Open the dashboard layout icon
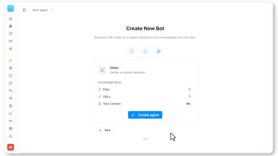The width and height of the screenshot is (278, 156). pyautogui.click(x=11, y=68)
